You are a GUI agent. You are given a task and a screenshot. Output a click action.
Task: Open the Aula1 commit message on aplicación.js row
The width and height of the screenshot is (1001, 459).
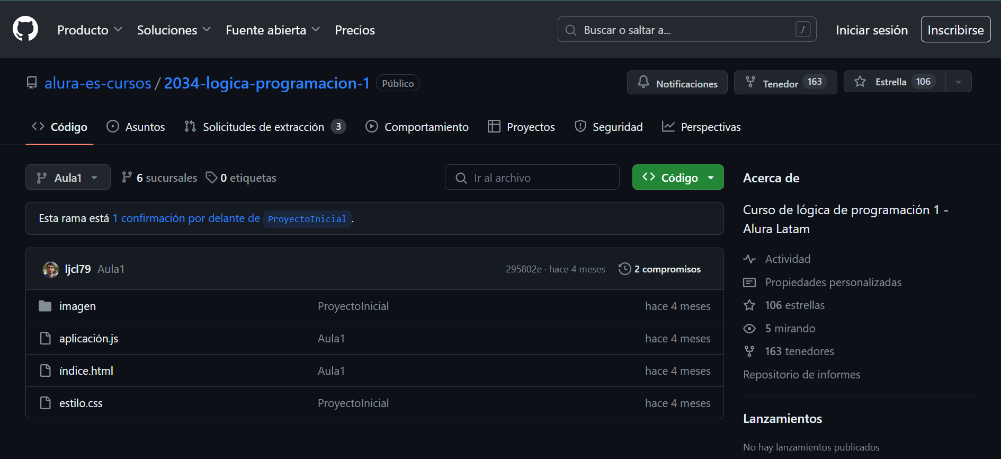(331, 339)
